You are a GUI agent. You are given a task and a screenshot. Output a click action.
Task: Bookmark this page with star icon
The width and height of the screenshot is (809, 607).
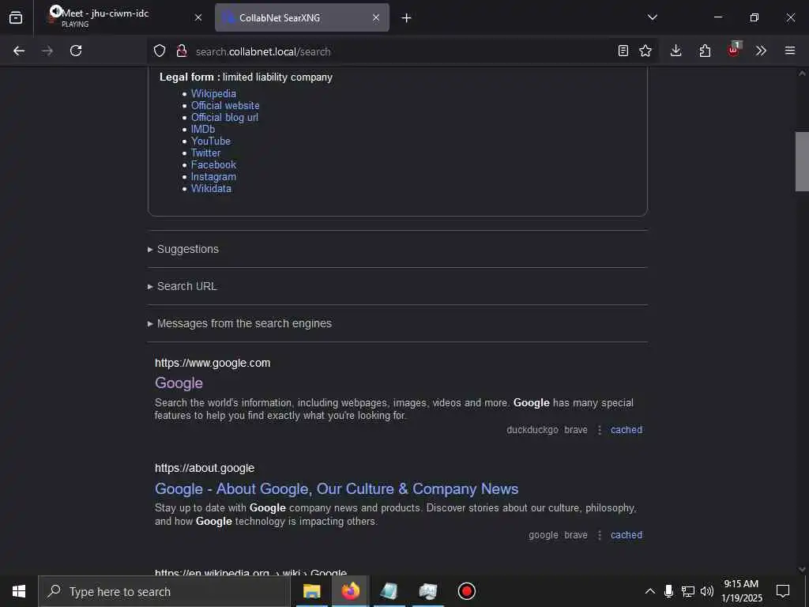pos(645,51)
